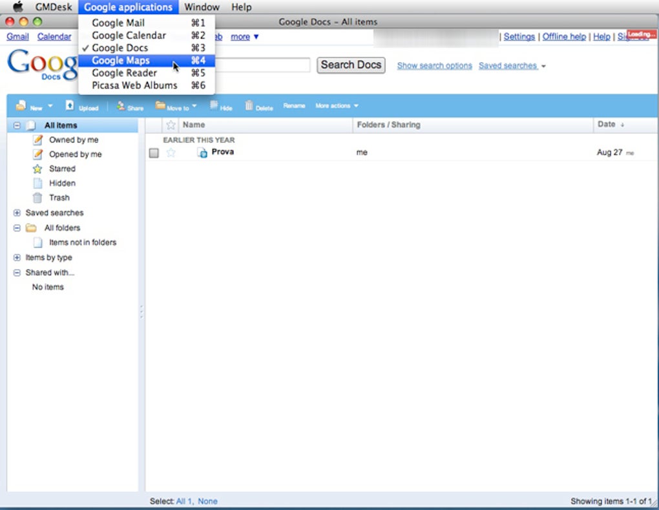The width and height of the screenshot is (659, 510).
Task: Open the Help menu in menu bar
Action: (x=241, y=7)
